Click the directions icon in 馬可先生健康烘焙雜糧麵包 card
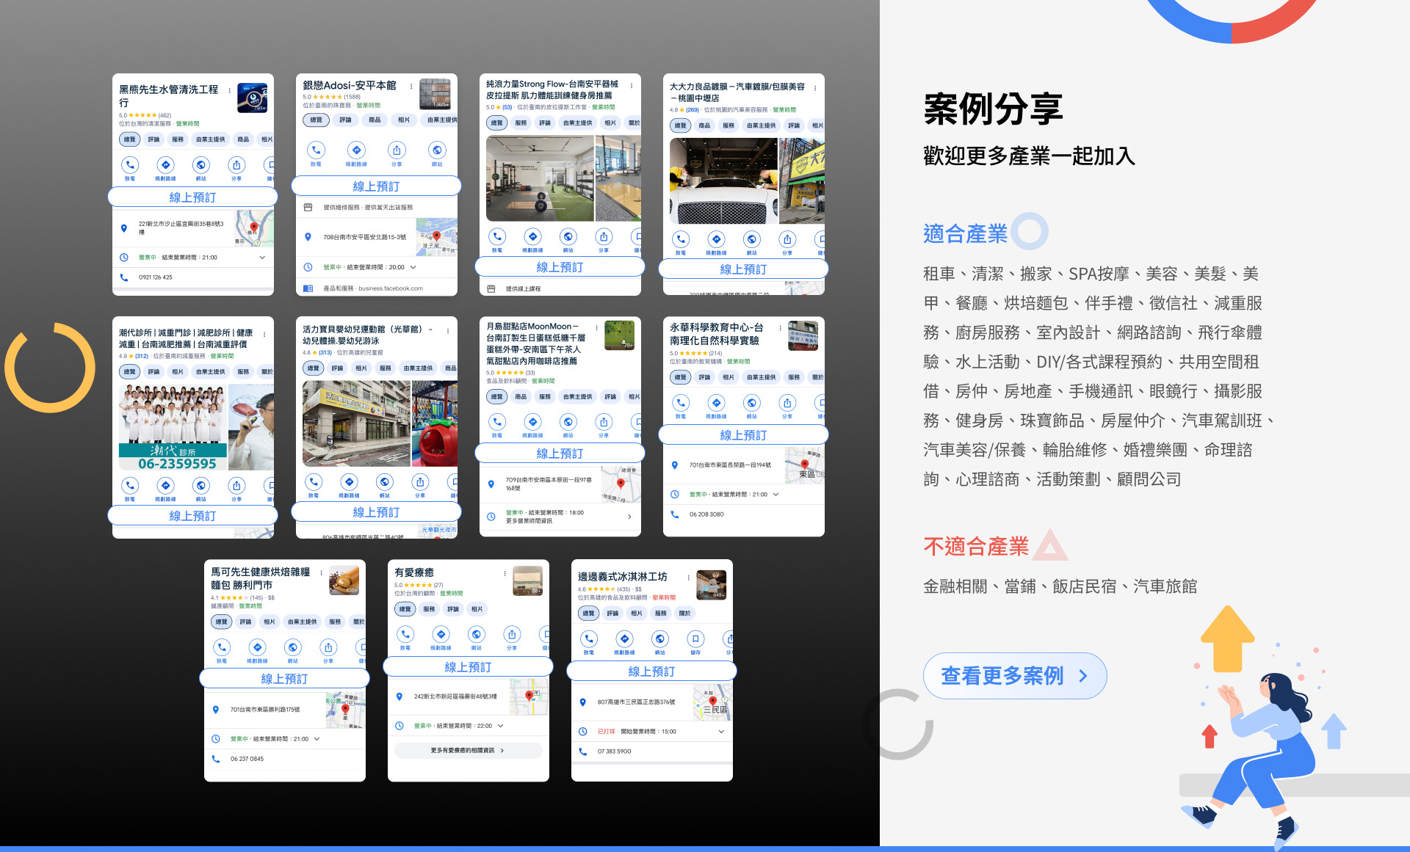Viewport: 1410px width, 852px height. click(257, 647)
